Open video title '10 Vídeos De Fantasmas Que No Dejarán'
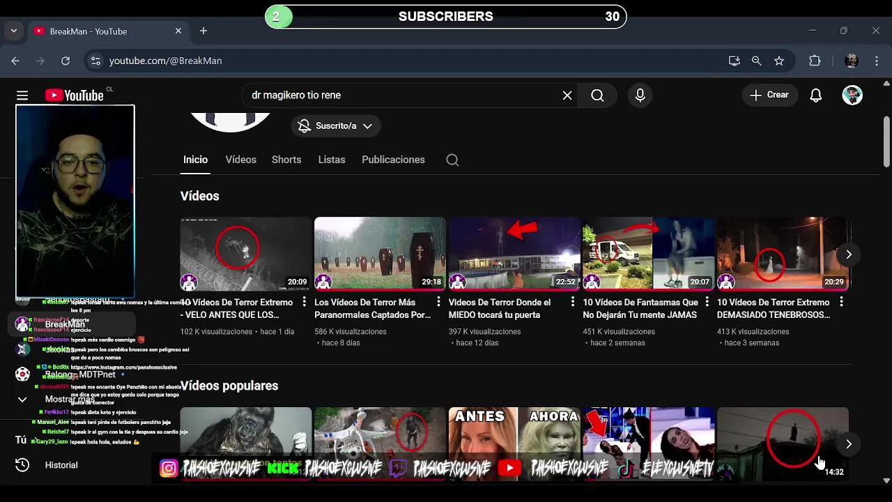This screenshot has height=502, width=892. coord(640,309)
